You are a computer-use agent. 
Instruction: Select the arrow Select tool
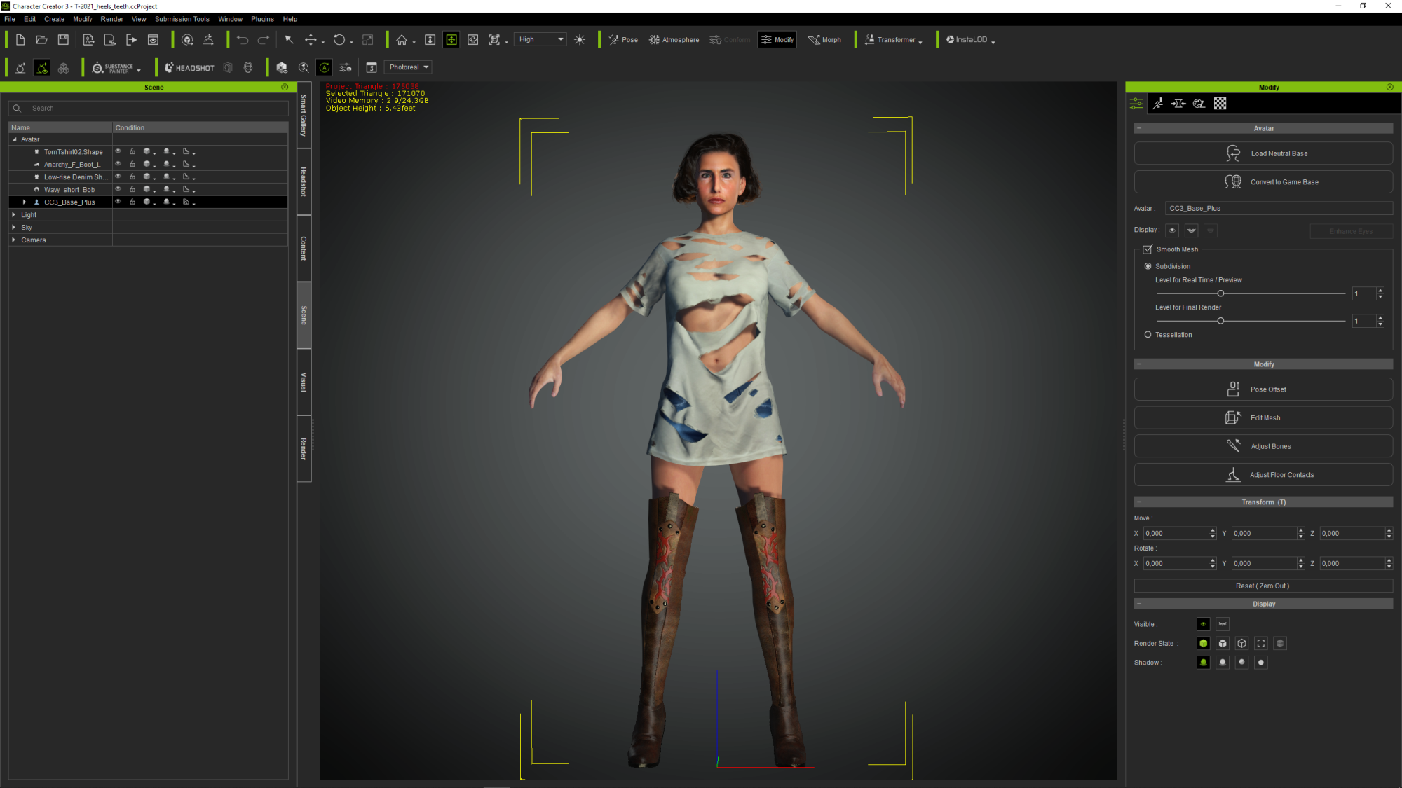pyautogui.click(x=289, y=40)
